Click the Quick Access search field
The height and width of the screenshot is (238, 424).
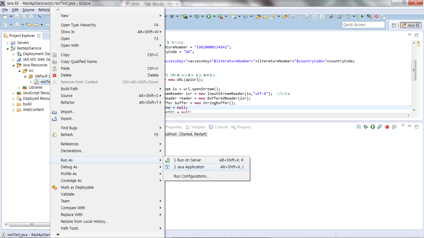point(363,25)
